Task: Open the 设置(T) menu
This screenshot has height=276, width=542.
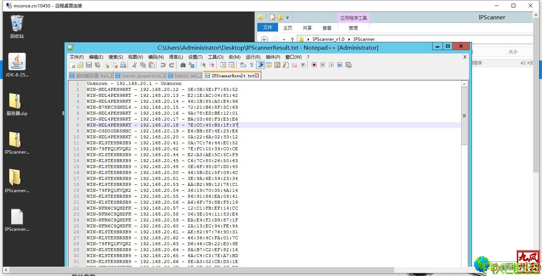Action: (x=195, y=57)
